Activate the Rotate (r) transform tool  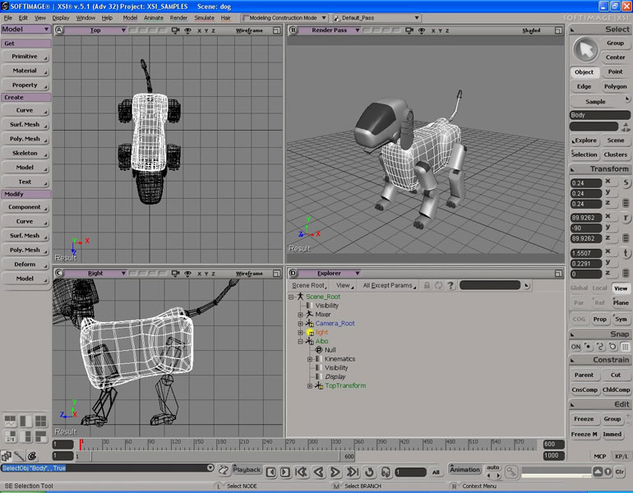626,218
